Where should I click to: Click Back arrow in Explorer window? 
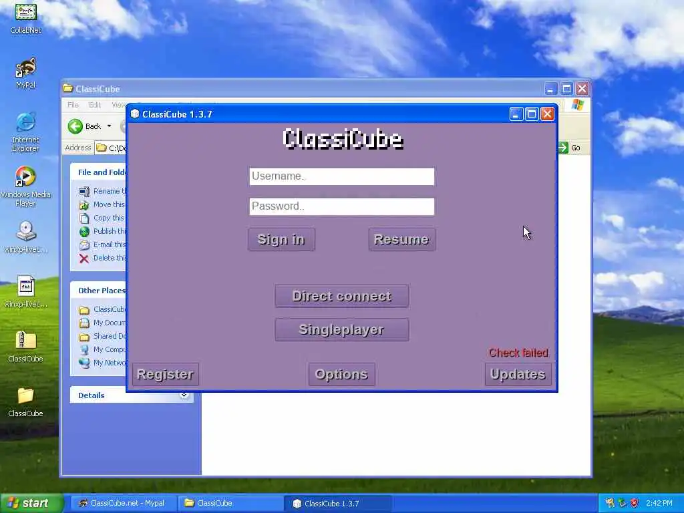tap(75, 126)
